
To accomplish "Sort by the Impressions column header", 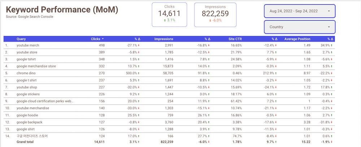I will [x=164, y=39].
